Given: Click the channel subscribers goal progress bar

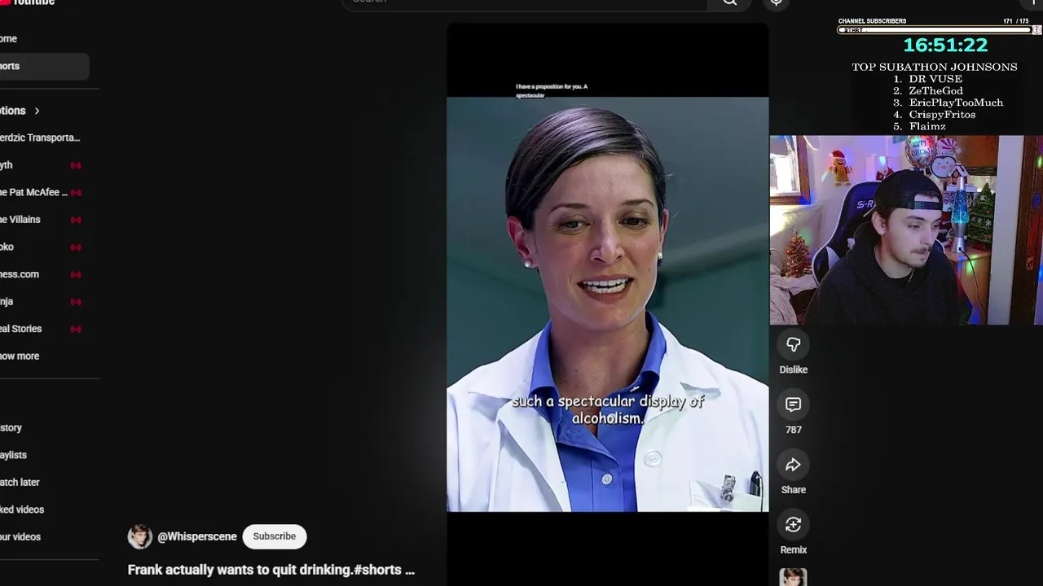Looking at the screenshot, I should (934, 30).
